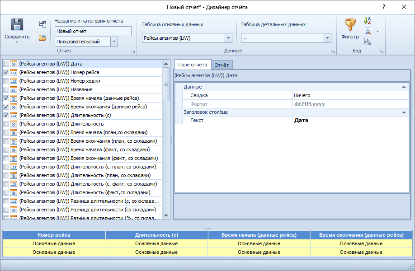
Task: Enable the Дата field checkbox
Action: click(6, 64)
